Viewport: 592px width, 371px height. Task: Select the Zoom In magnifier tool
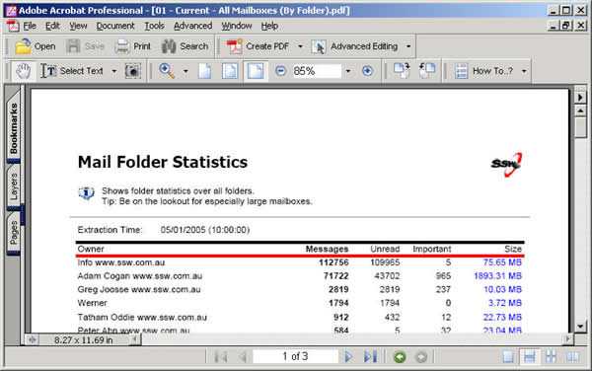167,71
